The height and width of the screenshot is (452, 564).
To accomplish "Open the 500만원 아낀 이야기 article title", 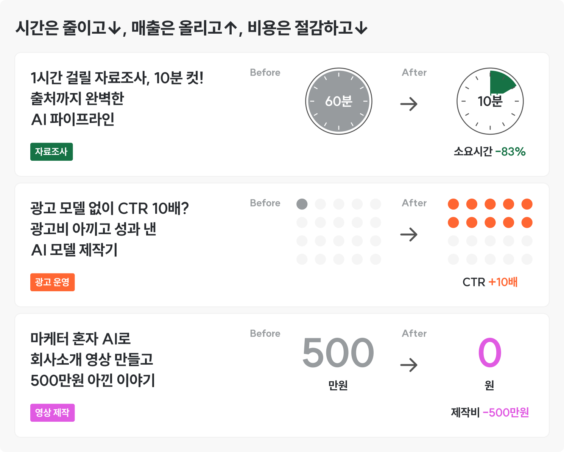I will 93,359.
